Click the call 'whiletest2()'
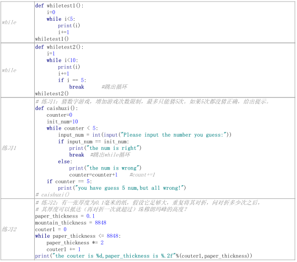This screenshot has width=297, height=262. click(x=52, y=94)
